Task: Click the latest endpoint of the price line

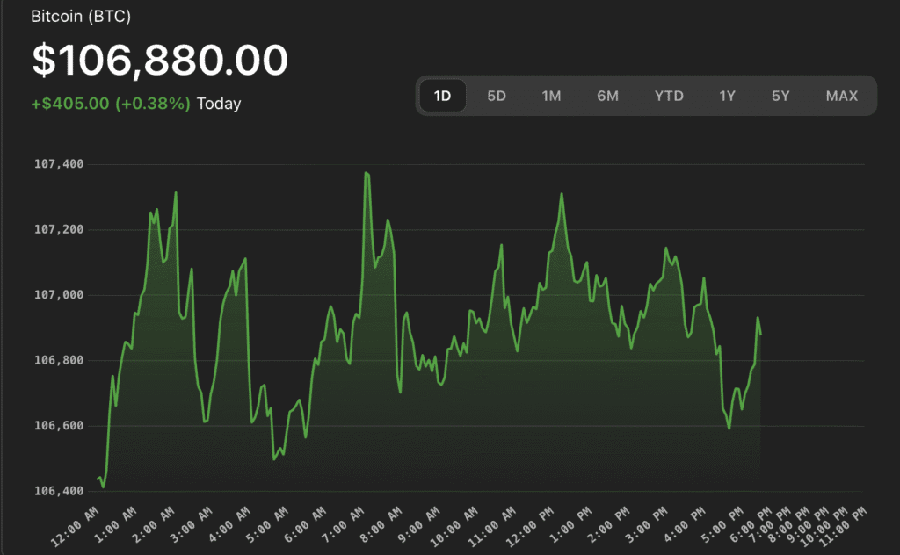Action: tap(760, 334)
